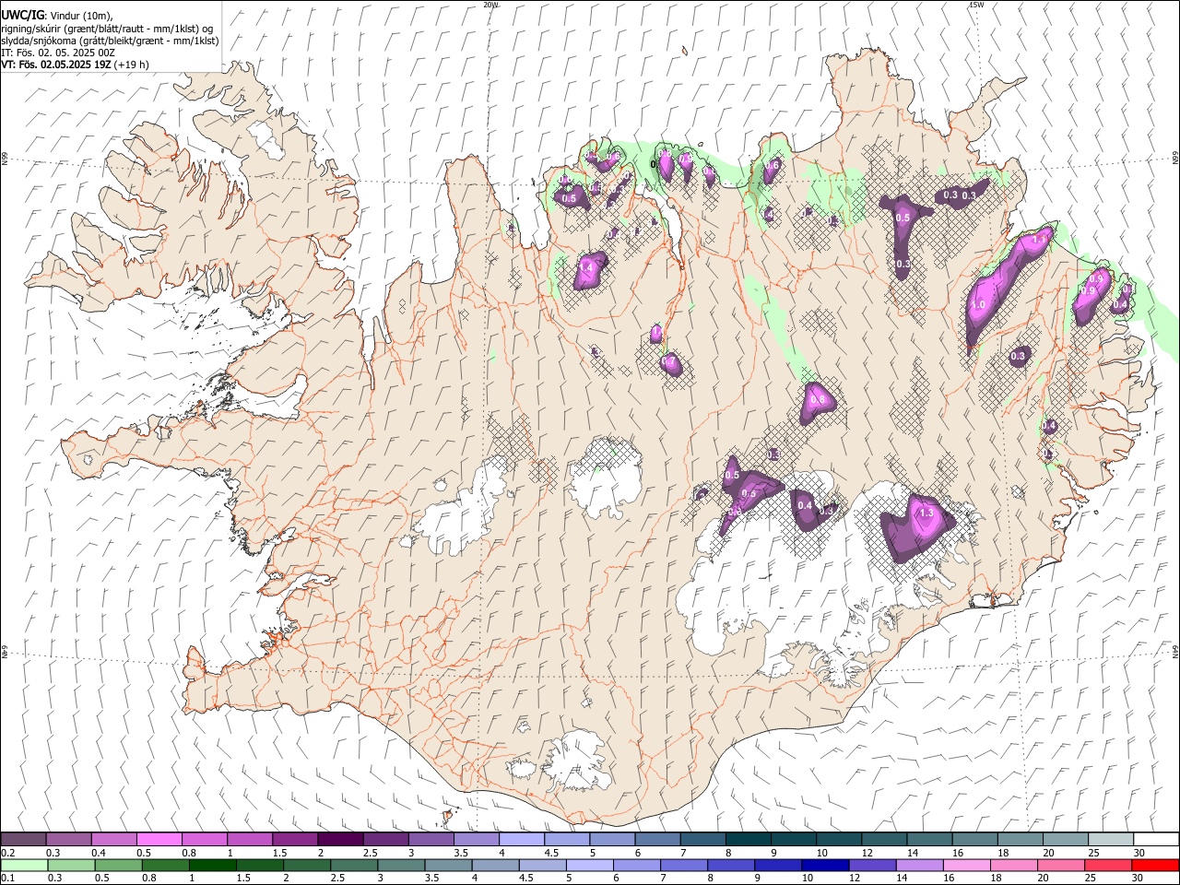
Task: Click the '0.2' label under the upper legend row
Action: tap(7, 853)
